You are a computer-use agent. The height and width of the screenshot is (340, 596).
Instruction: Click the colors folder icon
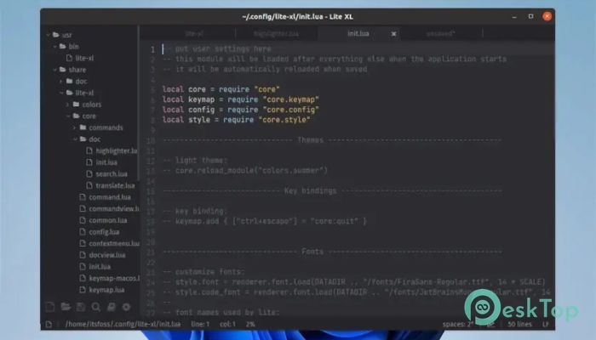pos(77,104)
